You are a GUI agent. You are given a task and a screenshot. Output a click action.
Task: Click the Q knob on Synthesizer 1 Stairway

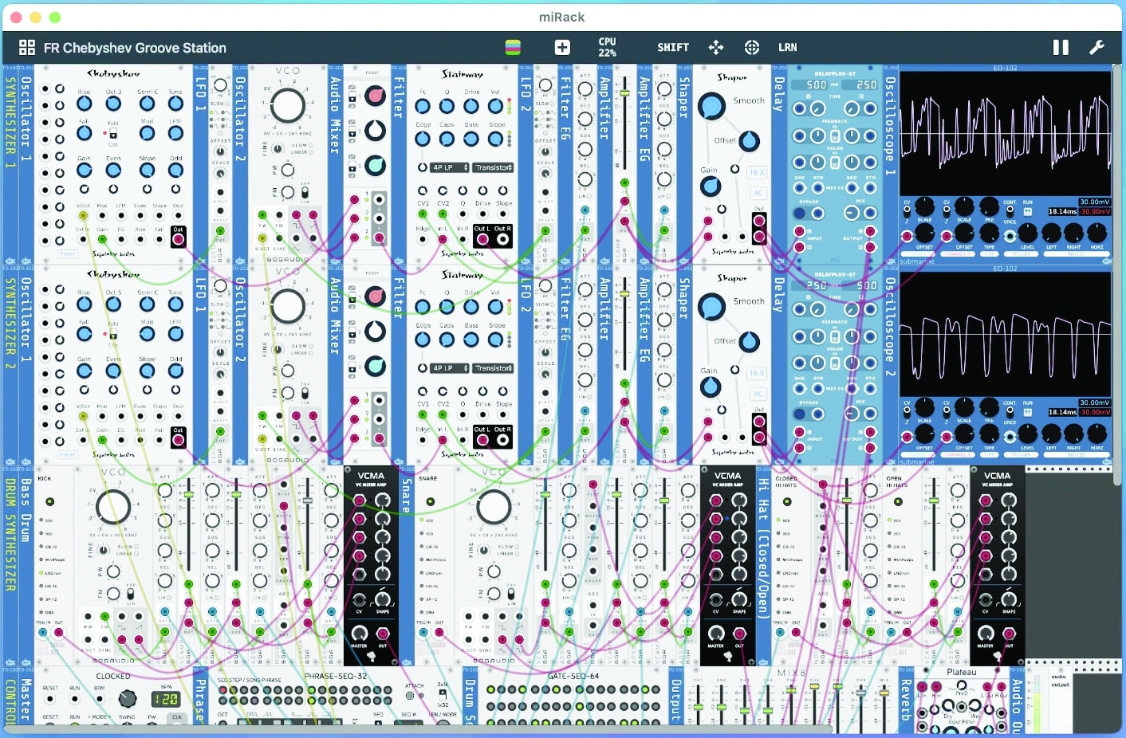(447, 106)
